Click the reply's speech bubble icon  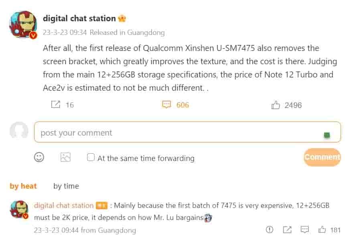point(305,230)
